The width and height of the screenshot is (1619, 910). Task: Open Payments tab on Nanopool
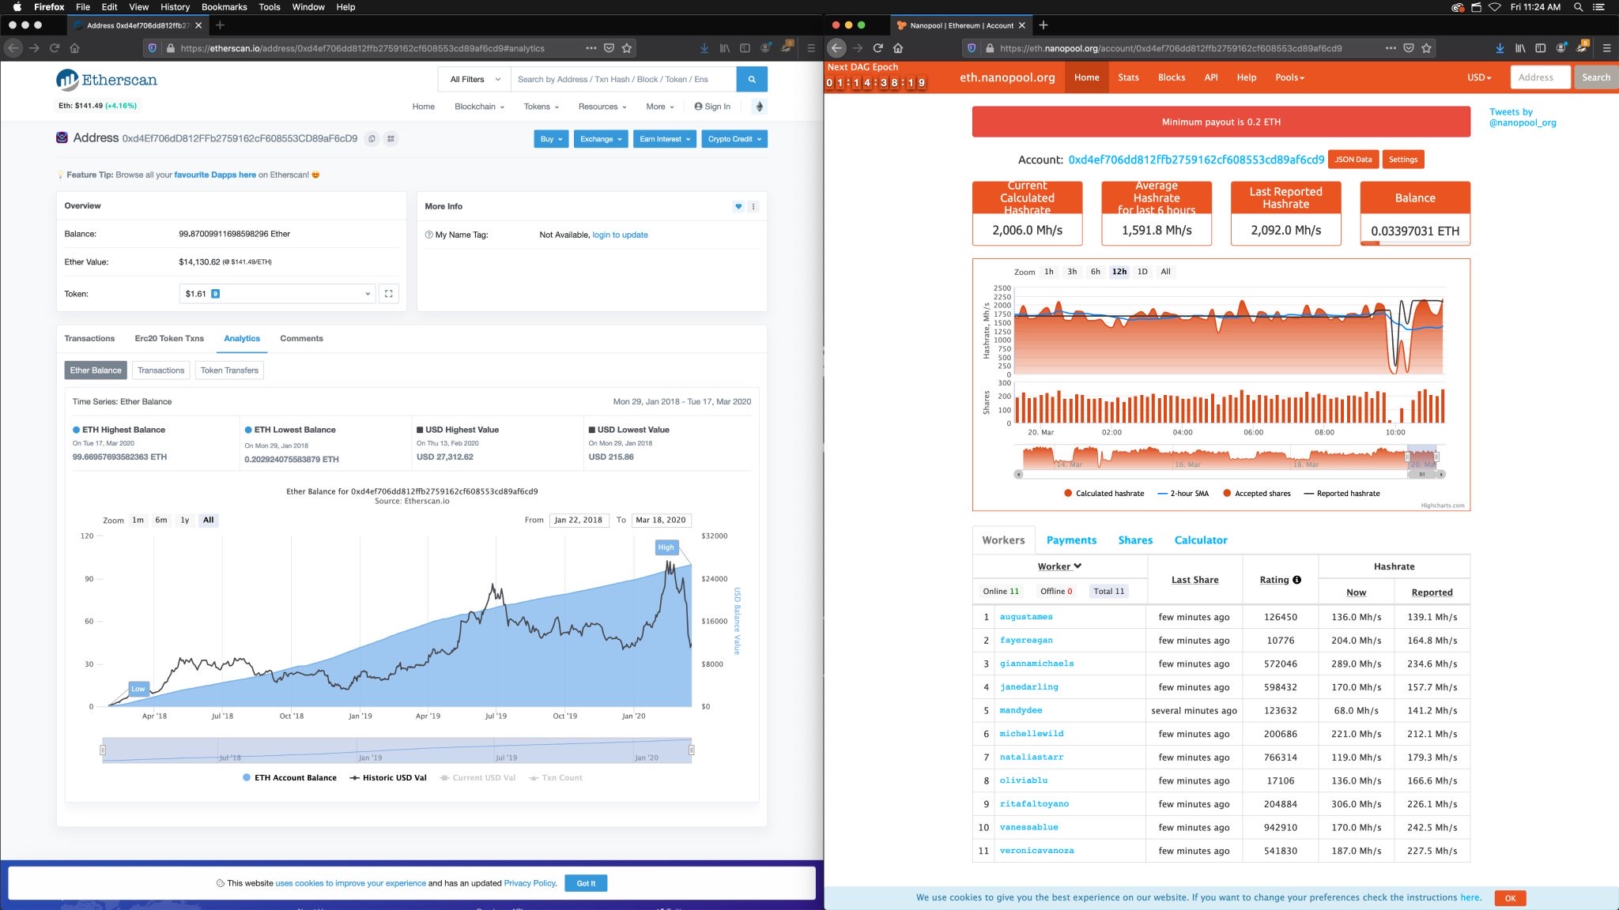[x=1071, y=540]
